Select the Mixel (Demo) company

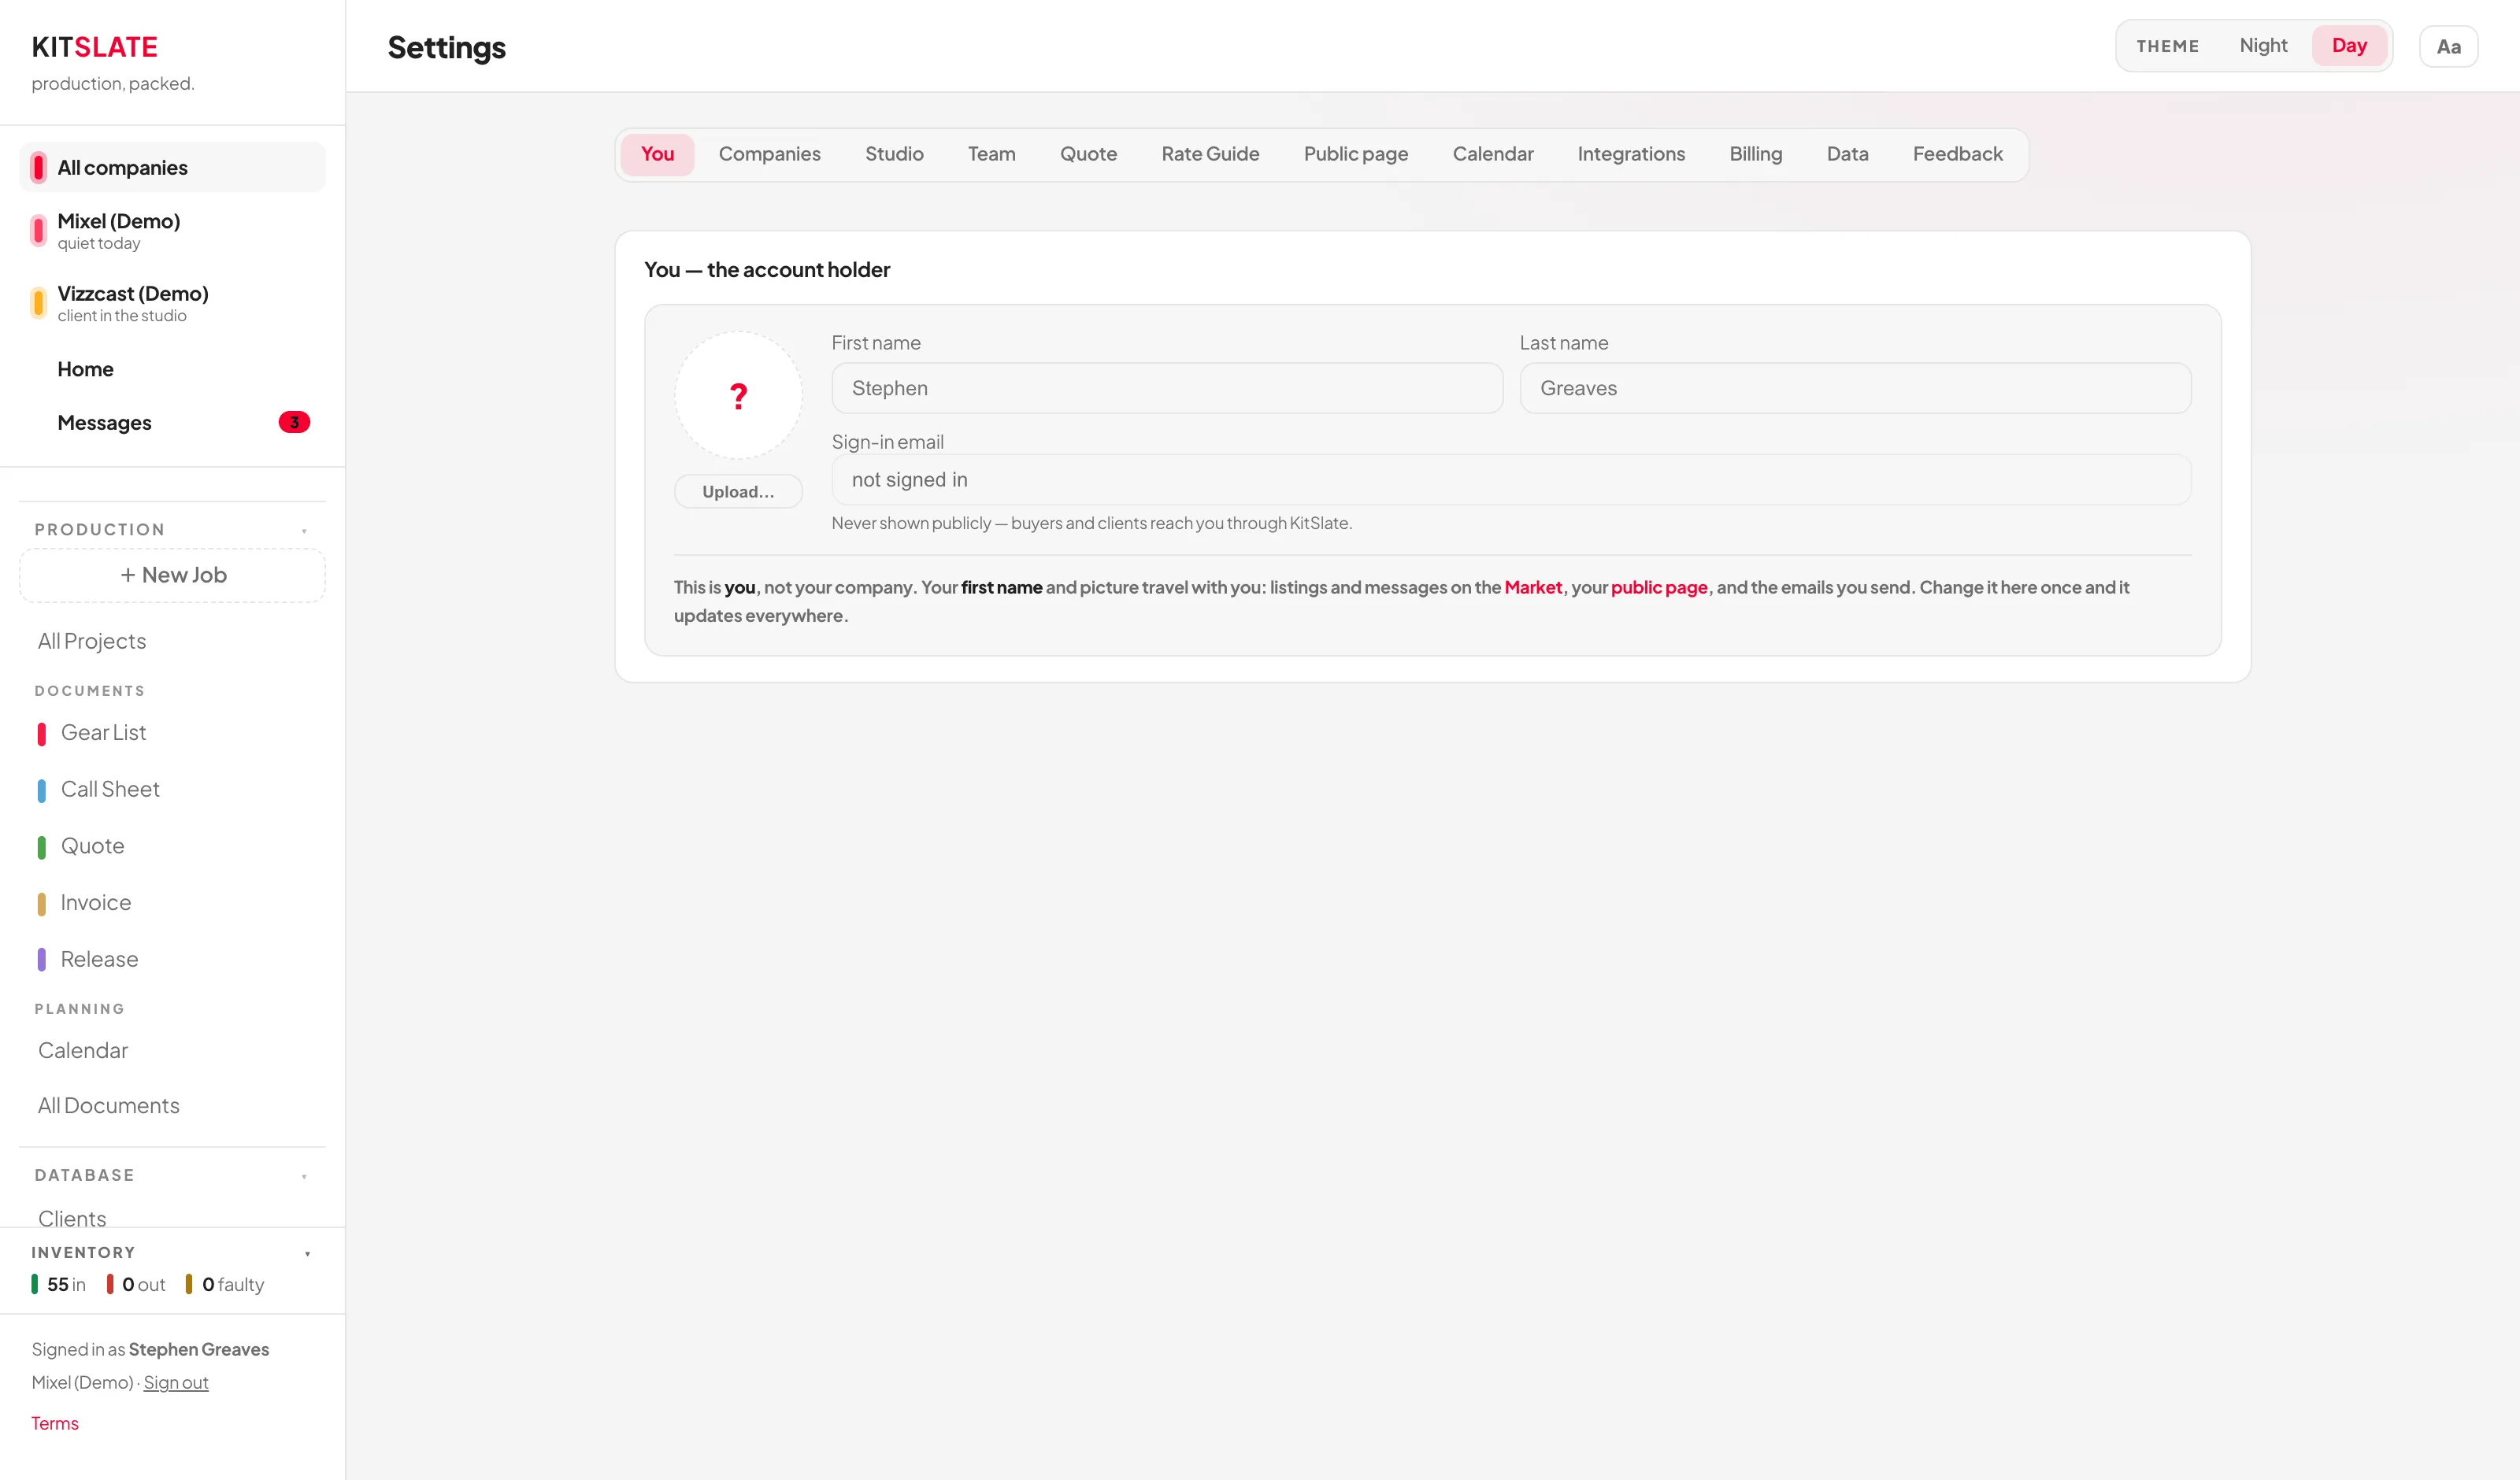click(x=173, y=231)
